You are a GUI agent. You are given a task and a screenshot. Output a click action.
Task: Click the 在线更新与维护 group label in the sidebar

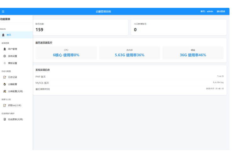8,113
